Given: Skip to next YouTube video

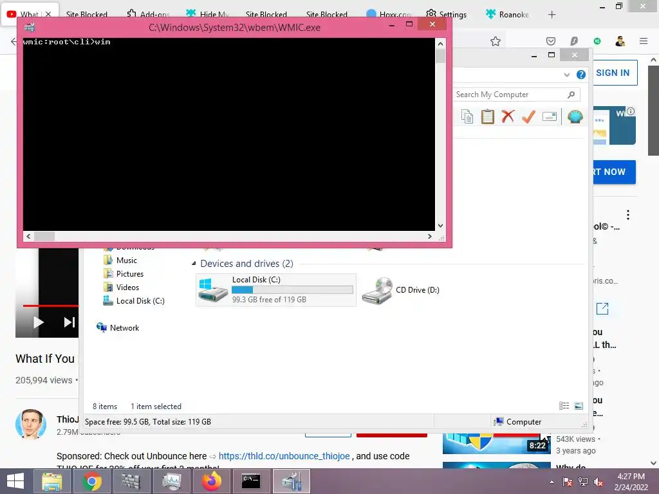Looking at the screenshot, I should click(x=70, y=322).
